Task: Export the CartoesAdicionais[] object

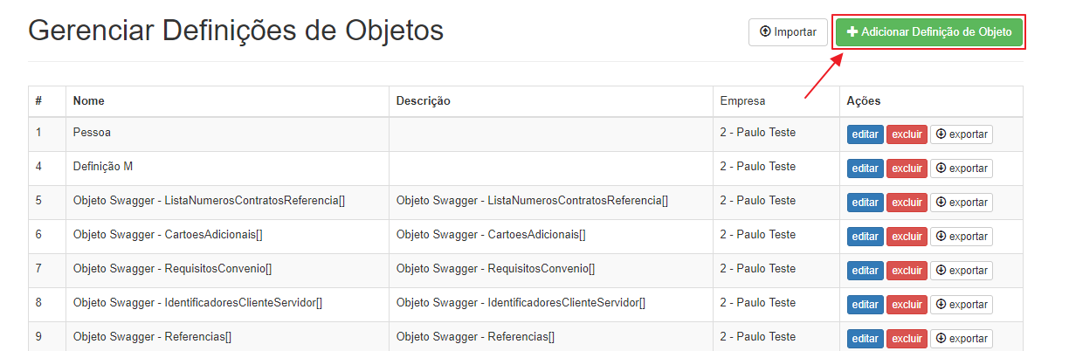Action: click(x=962, y=237)
